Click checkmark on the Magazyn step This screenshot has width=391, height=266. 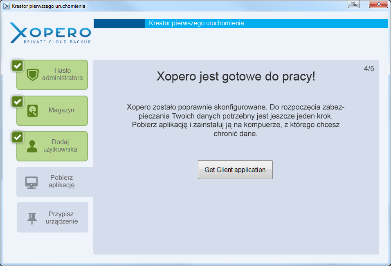[18, 102]
